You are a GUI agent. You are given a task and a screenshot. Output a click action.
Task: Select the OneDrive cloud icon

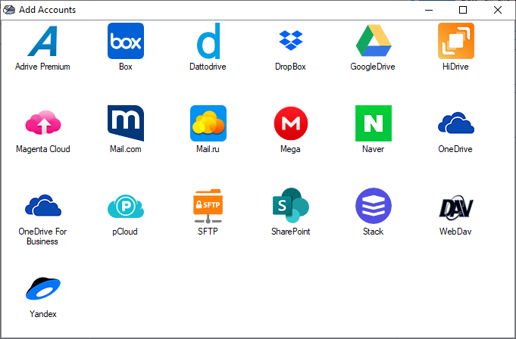[456, 123]
